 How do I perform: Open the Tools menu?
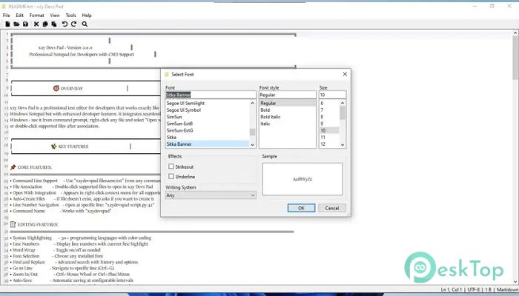click(x=70, y=16)
